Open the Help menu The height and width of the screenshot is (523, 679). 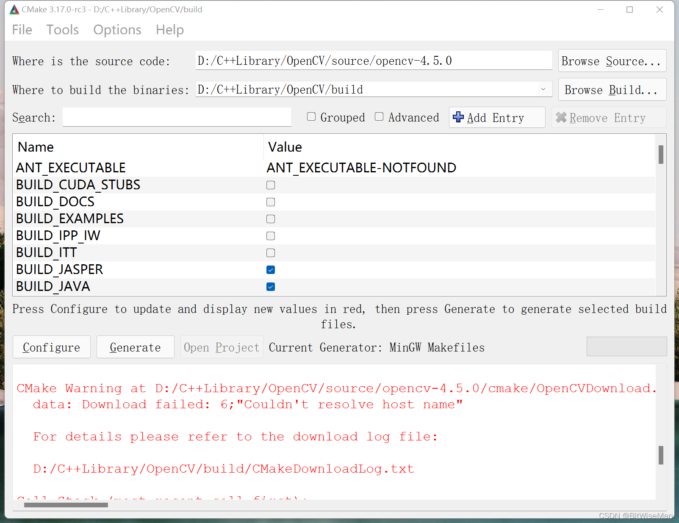(170, 30)
